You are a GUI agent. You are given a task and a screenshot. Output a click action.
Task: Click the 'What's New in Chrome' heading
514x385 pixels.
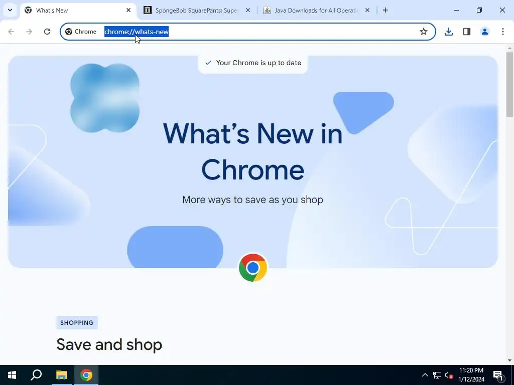point(253,151)
